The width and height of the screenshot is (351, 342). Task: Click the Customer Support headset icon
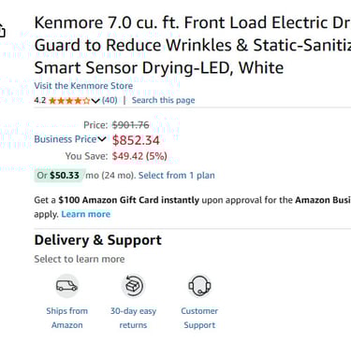click(x=199, y=286)
